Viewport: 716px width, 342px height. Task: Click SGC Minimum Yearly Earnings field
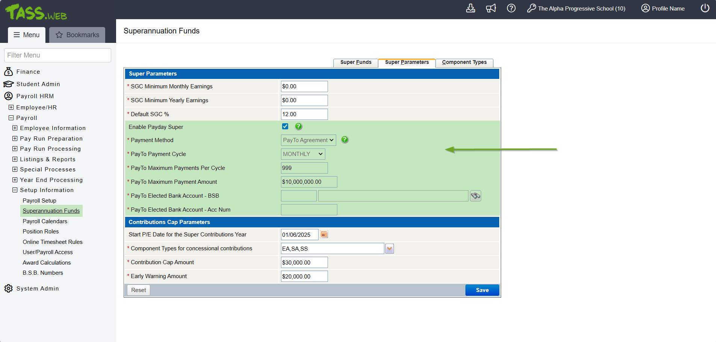304,100
